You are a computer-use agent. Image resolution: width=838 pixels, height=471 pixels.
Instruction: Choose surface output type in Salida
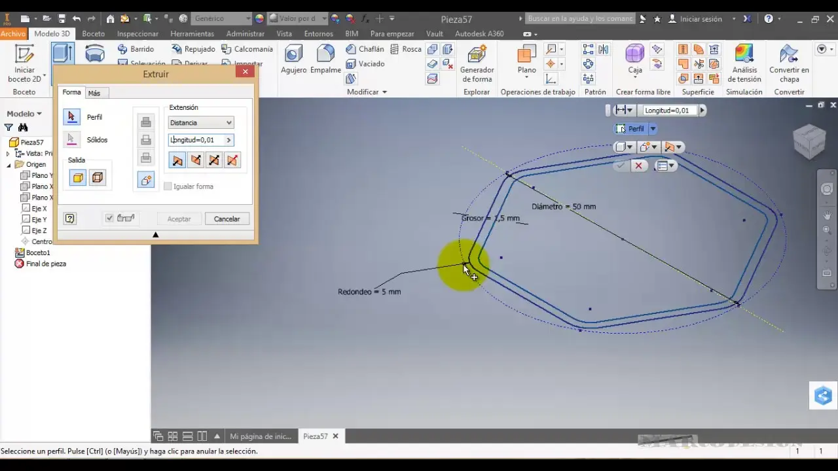click(x=98, y=178)
